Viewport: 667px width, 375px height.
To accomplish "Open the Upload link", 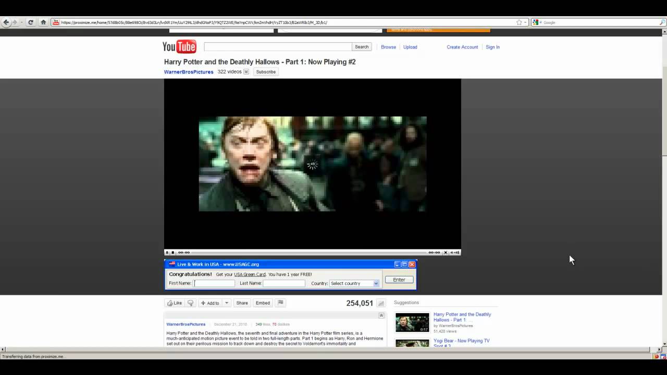I will click(410, 47).
